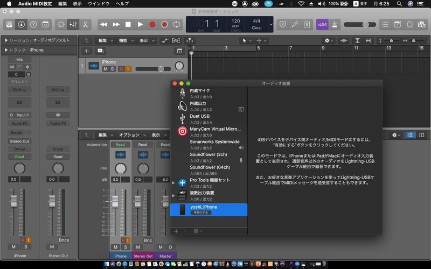The width and height of the screenshot is (431, 269).
Task: Mute the iPhone track in track header
Action: point(105,69)
